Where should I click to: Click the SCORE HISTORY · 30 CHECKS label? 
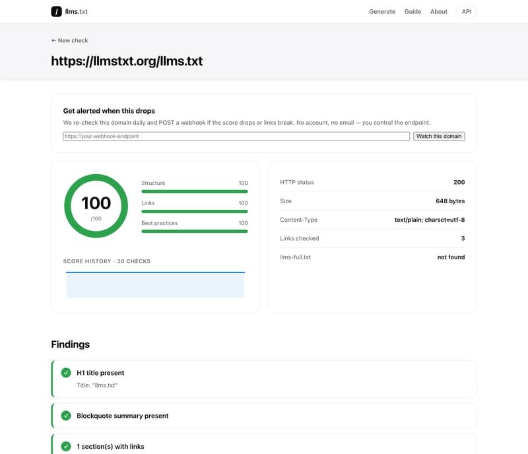point(107,261)
